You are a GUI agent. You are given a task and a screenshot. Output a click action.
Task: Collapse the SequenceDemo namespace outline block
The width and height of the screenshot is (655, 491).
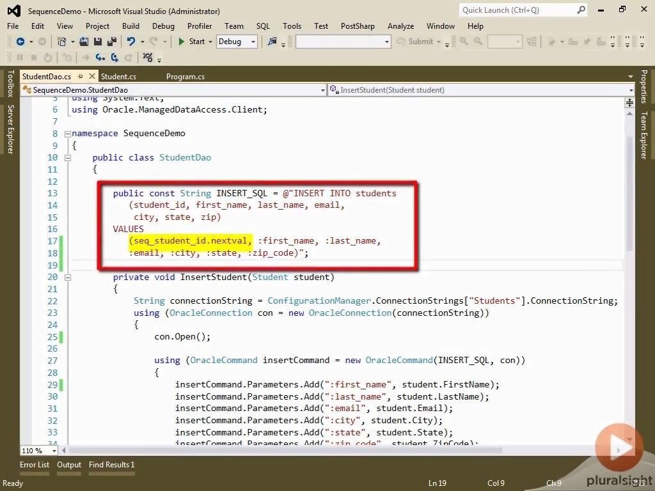[x=68, y=134]
